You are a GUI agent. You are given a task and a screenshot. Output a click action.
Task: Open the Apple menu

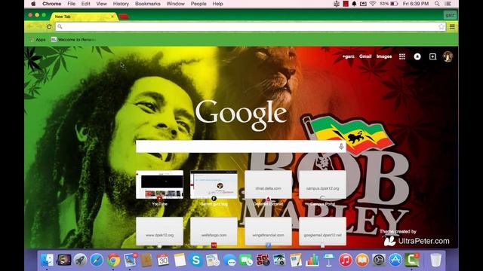pos(33,4)
